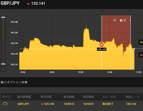
Task: Click the 終了 label in red zone
Action: coord(123,21)
